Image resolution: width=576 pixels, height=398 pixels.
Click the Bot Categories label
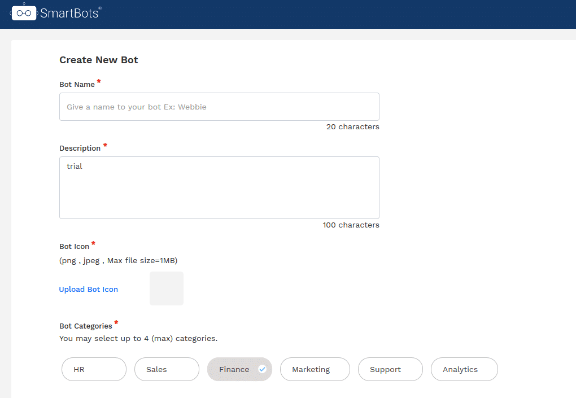click(85, 326)
